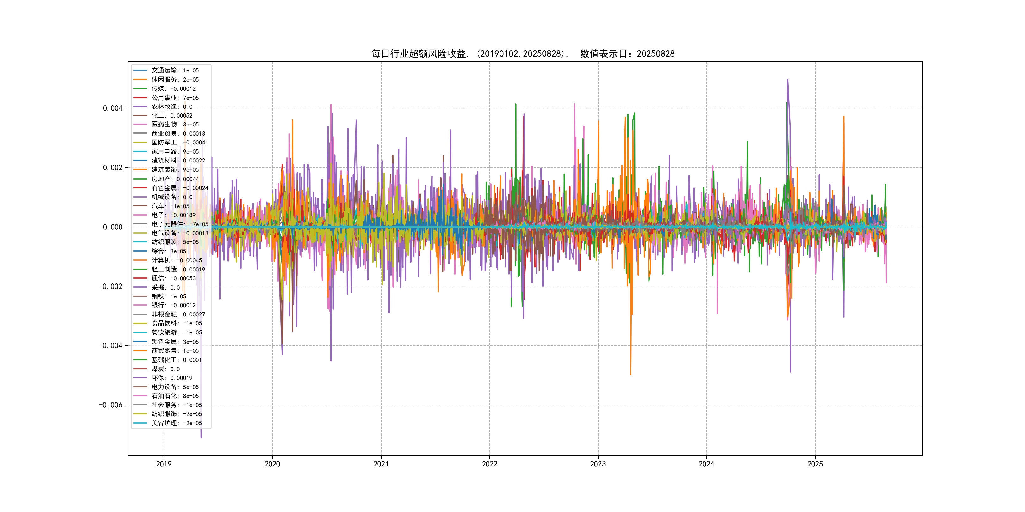Click the 化工 legend color line
The width and height of the screenshot is (1025, 512).
(140, 116)
